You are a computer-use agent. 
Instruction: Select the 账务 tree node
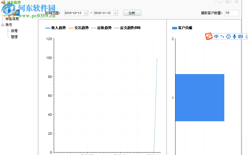[9, 25]
